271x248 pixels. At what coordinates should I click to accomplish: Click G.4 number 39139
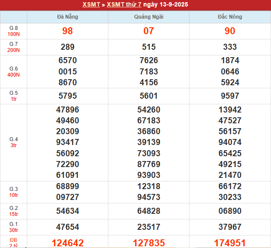pyautogui.click(x=149, y=142)
